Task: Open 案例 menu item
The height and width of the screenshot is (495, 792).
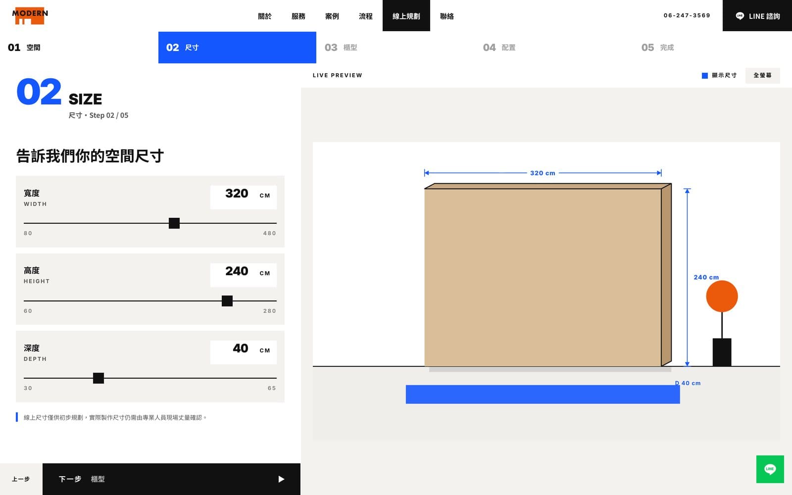Action: coord(332,16)
